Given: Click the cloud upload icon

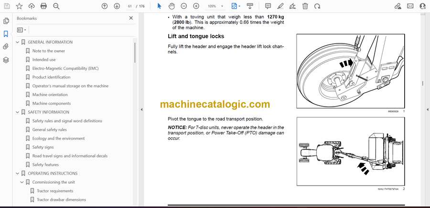Looking at the screenshot, I should coord(32,6).
